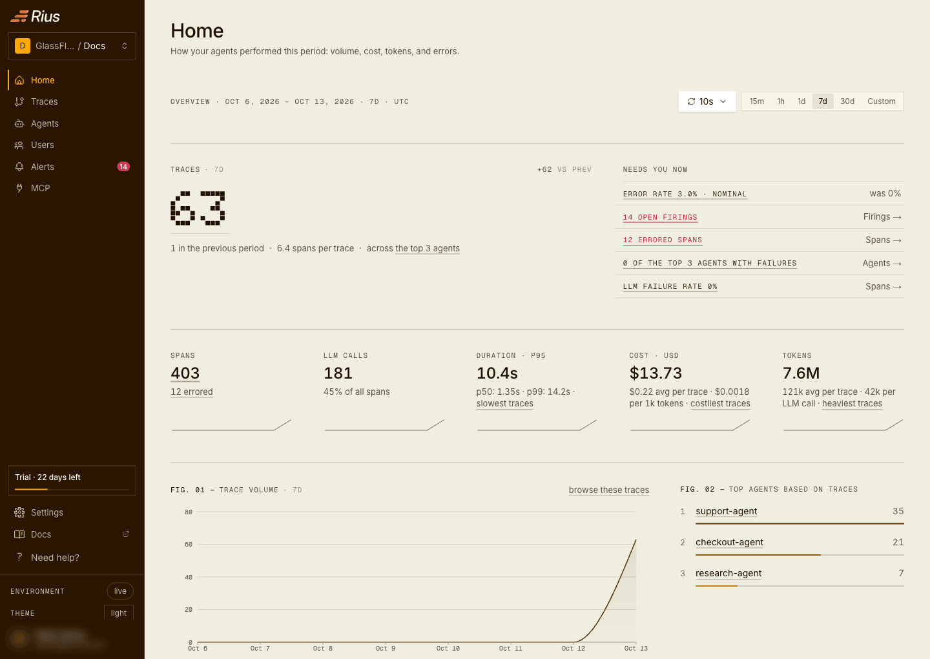Open the research-agent link
Screen dimensions: 930x659
pyautogui.click(x=728, y=573)
